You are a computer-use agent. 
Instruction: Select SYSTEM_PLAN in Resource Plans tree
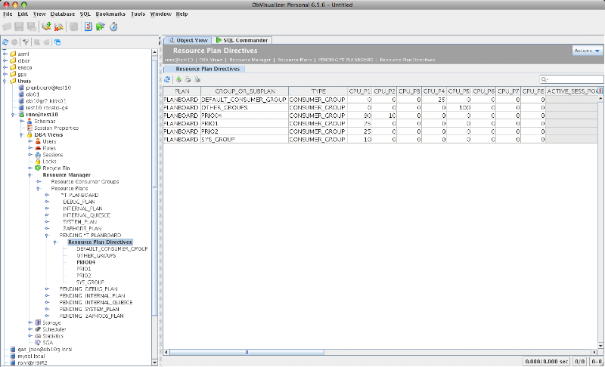[x=80, y=222]
